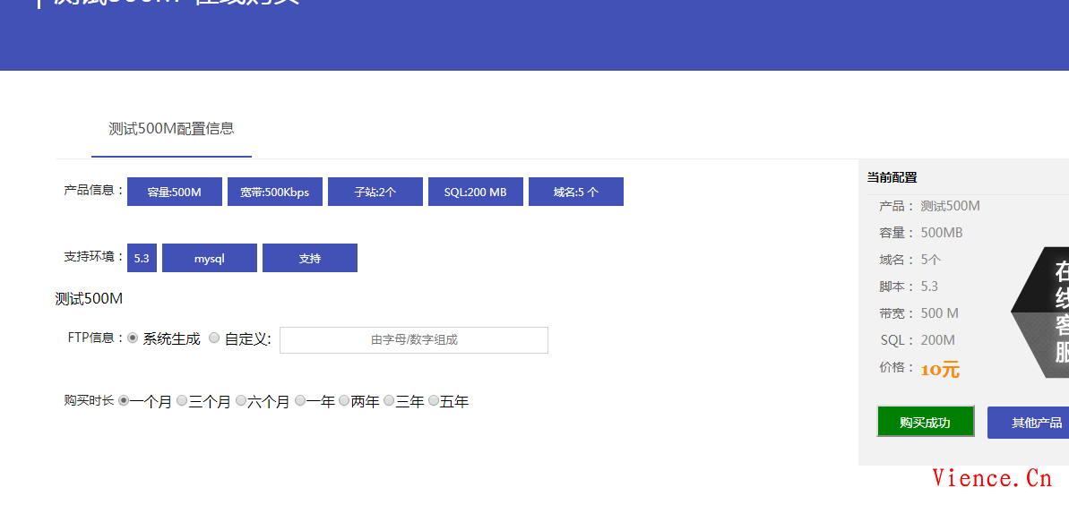This screenshot has width=1069, height=505.
Task: Click the green 购买成功 button
Action: coord(925,423)
